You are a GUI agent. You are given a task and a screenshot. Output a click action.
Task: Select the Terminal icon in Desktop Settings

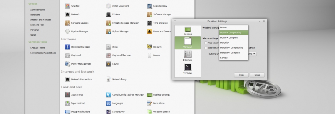187,68
